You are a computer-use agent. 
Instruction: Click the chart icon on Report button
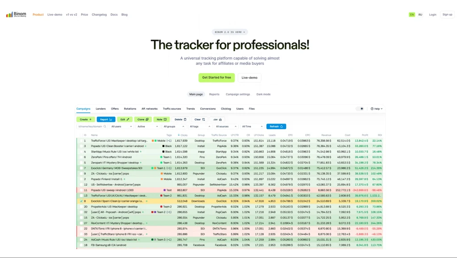111,119
